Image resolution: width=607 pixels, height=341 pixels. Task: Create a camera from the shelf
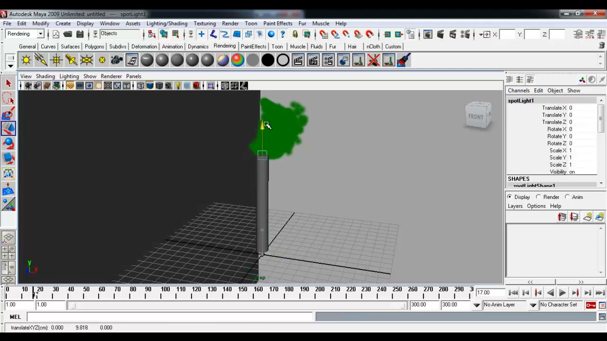(x=117, y=60)
